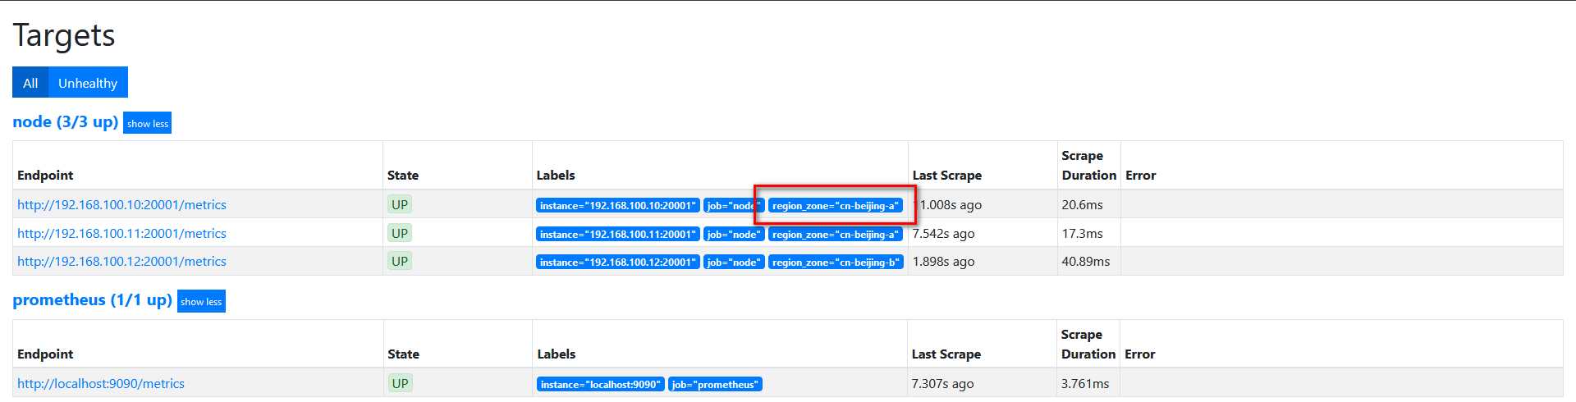Open the node (3/3 up) heading link
Screen dimensions: 1576x402
(x=66, y=121)
